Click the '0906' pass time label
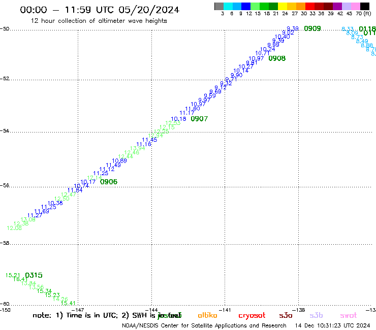 (x=109, y=182)
